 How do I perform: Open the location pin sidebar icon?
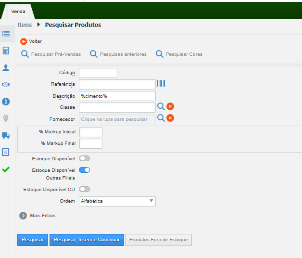(6, 118)
